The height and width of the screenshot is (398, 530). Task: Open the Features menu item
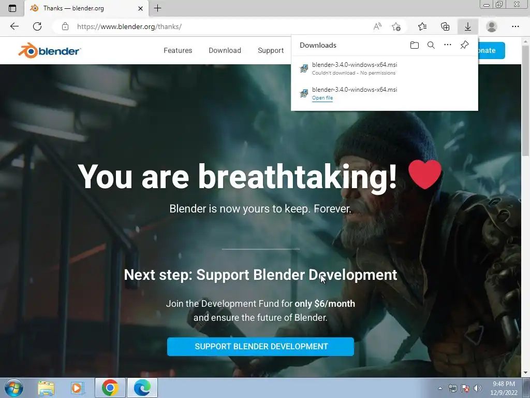178,50
